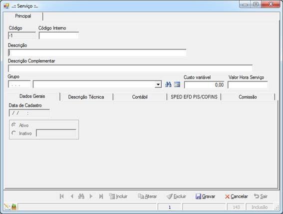Exit using the Sair button
Viewport: 283px width, 214px height.
[x=261, y=196]
